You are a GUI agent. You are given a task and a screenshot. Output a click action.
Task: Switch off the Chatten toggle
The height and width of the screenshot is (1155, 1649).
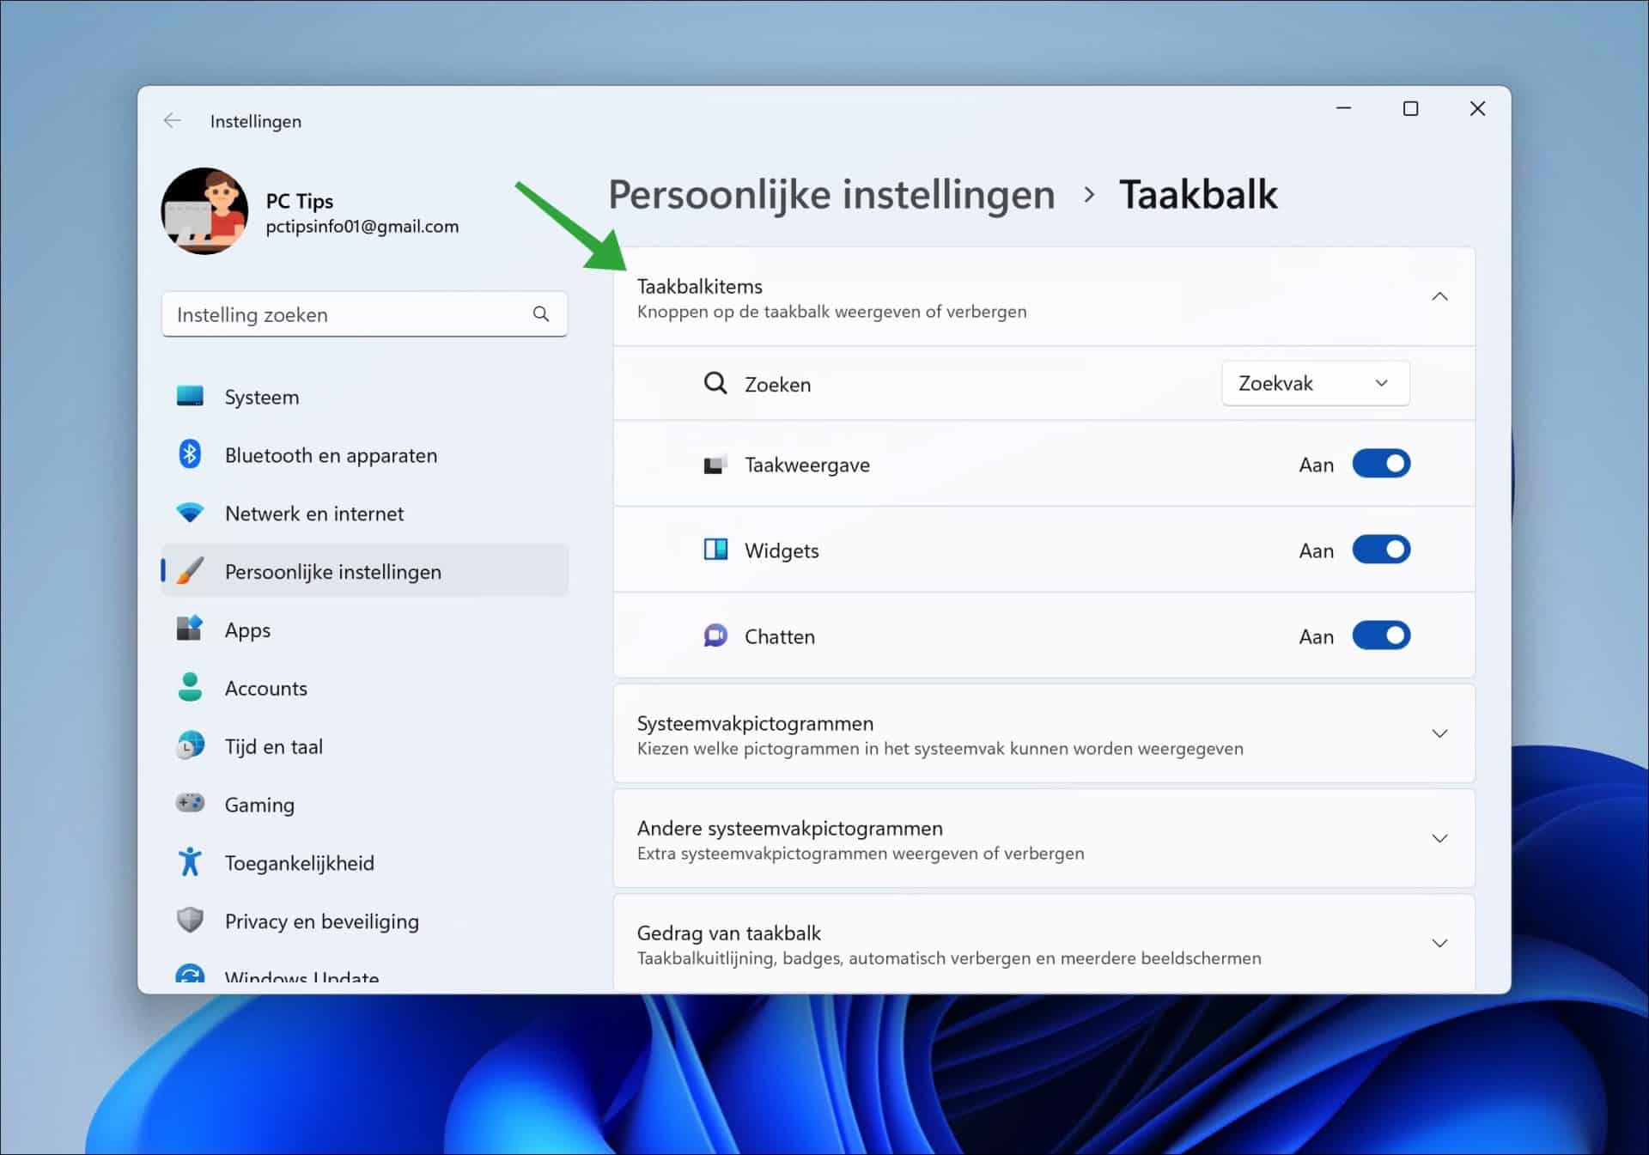[x=1381, y=635]
